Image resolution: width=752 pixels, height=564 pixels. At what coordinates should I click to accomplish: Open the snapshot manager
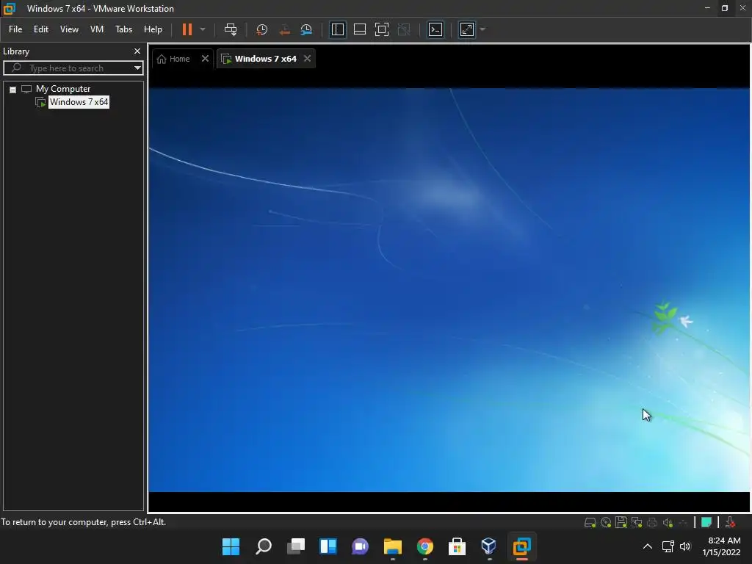click(306, 29)
